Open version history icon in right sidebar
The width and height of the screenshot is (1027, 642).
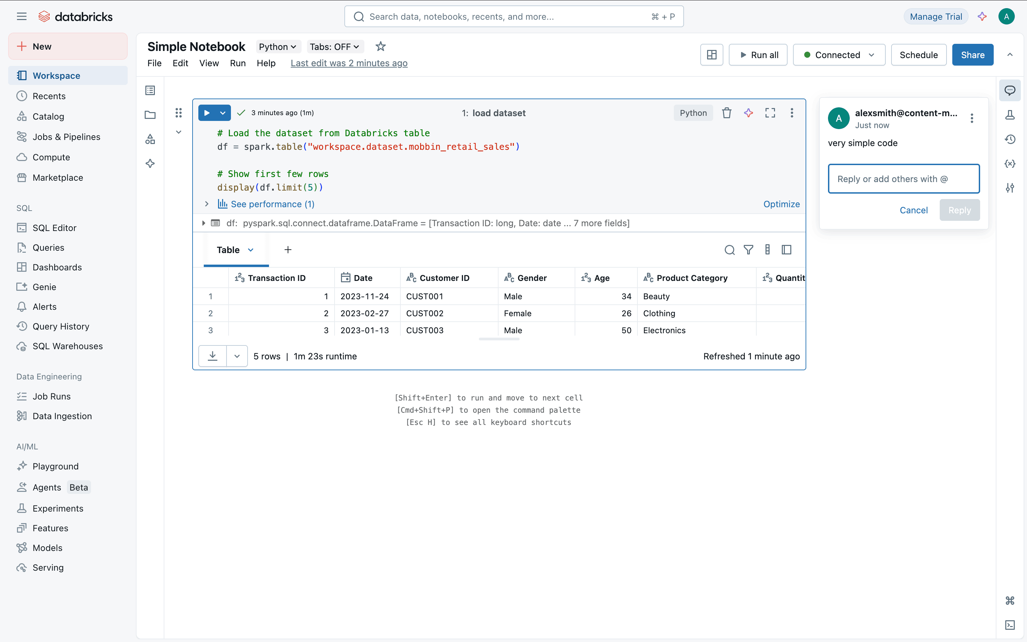tap(1010, 139)
